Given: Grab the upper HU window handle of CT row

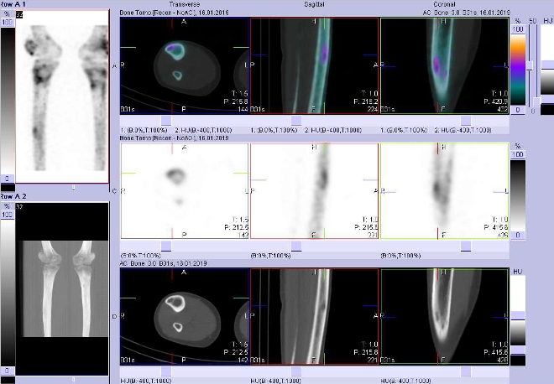Looking at the screenshot, I should click(518, 316).
